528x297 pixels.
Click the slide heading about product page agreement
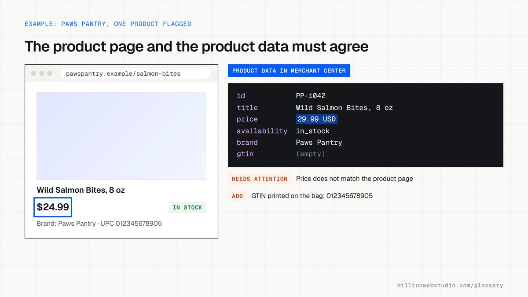(196, 46)
